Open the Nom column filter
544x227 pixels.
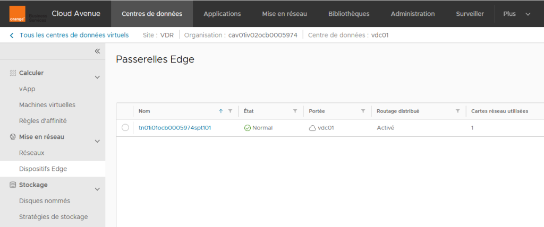[229, 111]
